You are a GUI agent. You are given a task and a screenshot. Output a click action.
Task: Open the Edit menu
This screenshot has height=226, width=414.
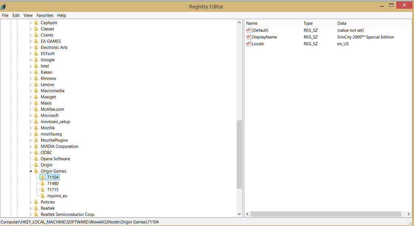[x=16, y=15]
